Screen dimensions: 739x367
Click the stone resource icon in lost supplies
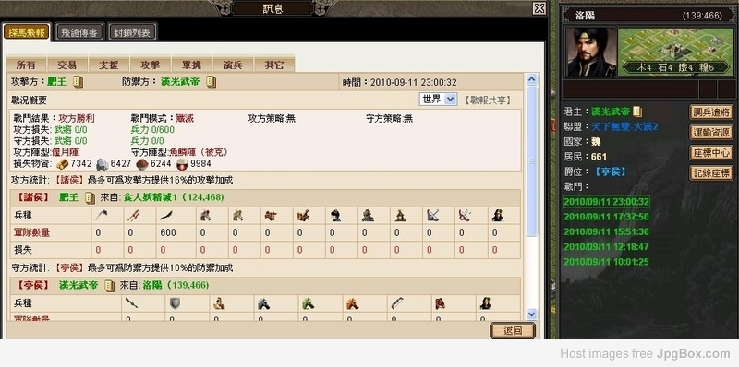click(x=103, y=164)
